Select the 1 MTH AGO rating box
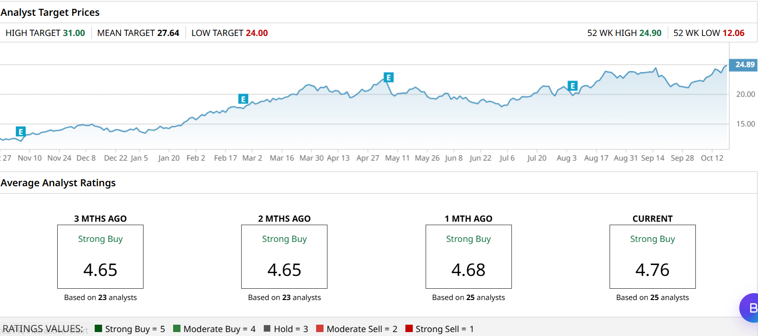Screen dimensions: 758x336 (x=469, y=257)
